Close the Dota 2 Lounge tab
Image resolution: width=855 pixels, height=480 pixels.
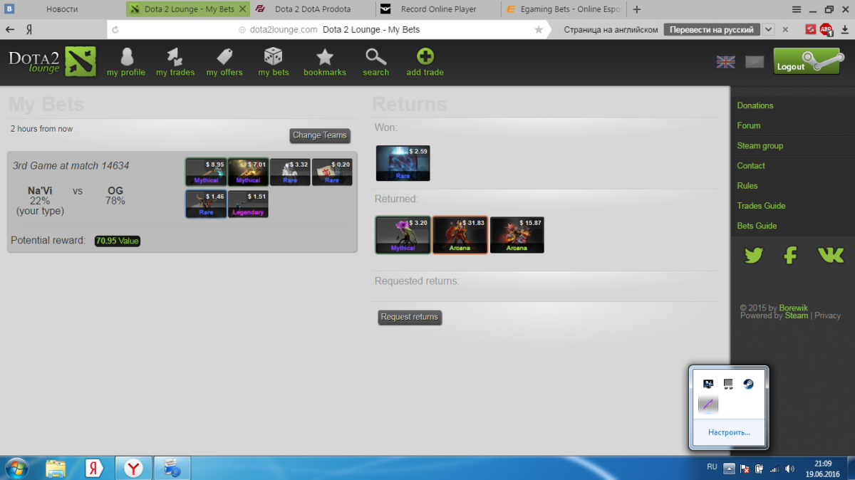pos(244,9)
